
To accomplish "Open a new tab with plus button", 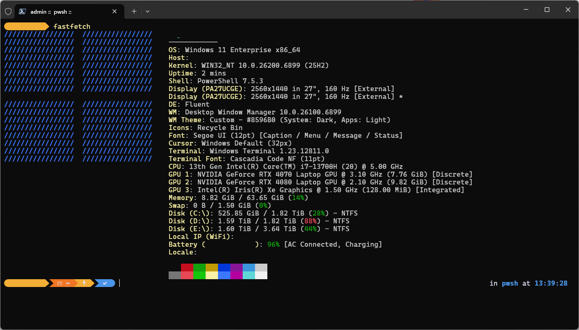I will click(134, 11).
